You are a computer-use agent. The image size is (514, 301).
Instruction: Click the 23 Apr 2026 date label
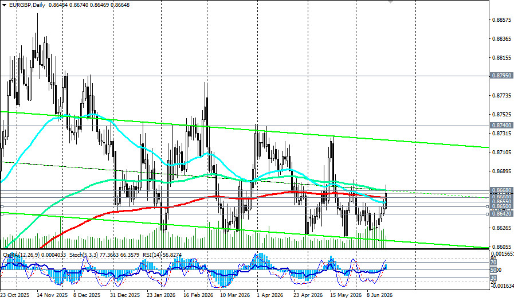click(x=308, y=295)
